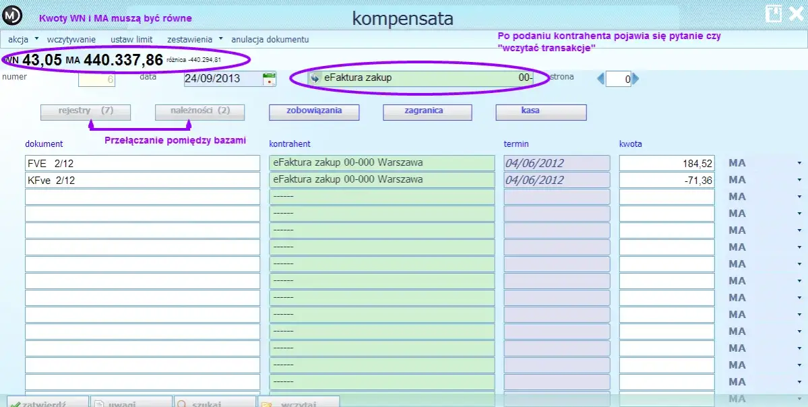Screen dimensions: 808x407
Task: Click the termin column header
Action: 516,144
